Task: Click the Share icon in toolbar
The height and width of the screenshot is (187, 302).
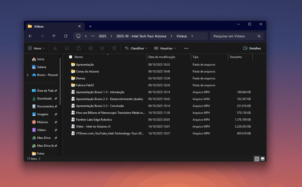Action: tap(102, 48)
